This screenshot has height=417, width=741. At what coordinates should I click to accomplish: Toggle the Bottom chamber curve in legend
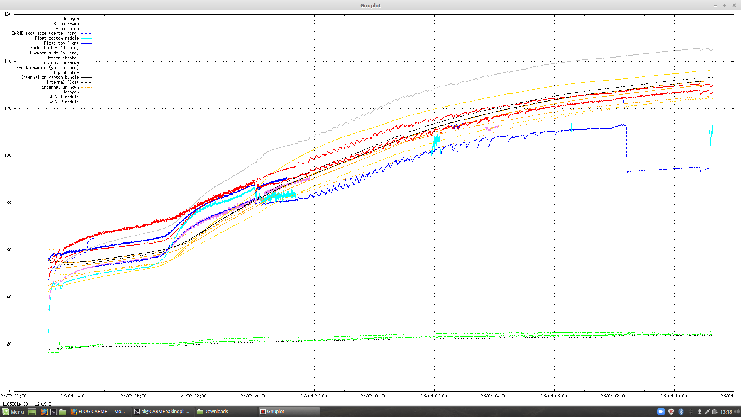click(x=63, y=58)
